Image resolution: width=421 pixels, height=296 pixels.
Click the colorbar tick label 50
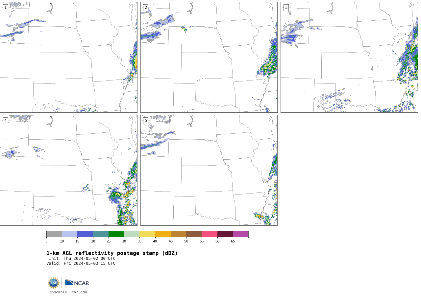(x=186, y=241)
